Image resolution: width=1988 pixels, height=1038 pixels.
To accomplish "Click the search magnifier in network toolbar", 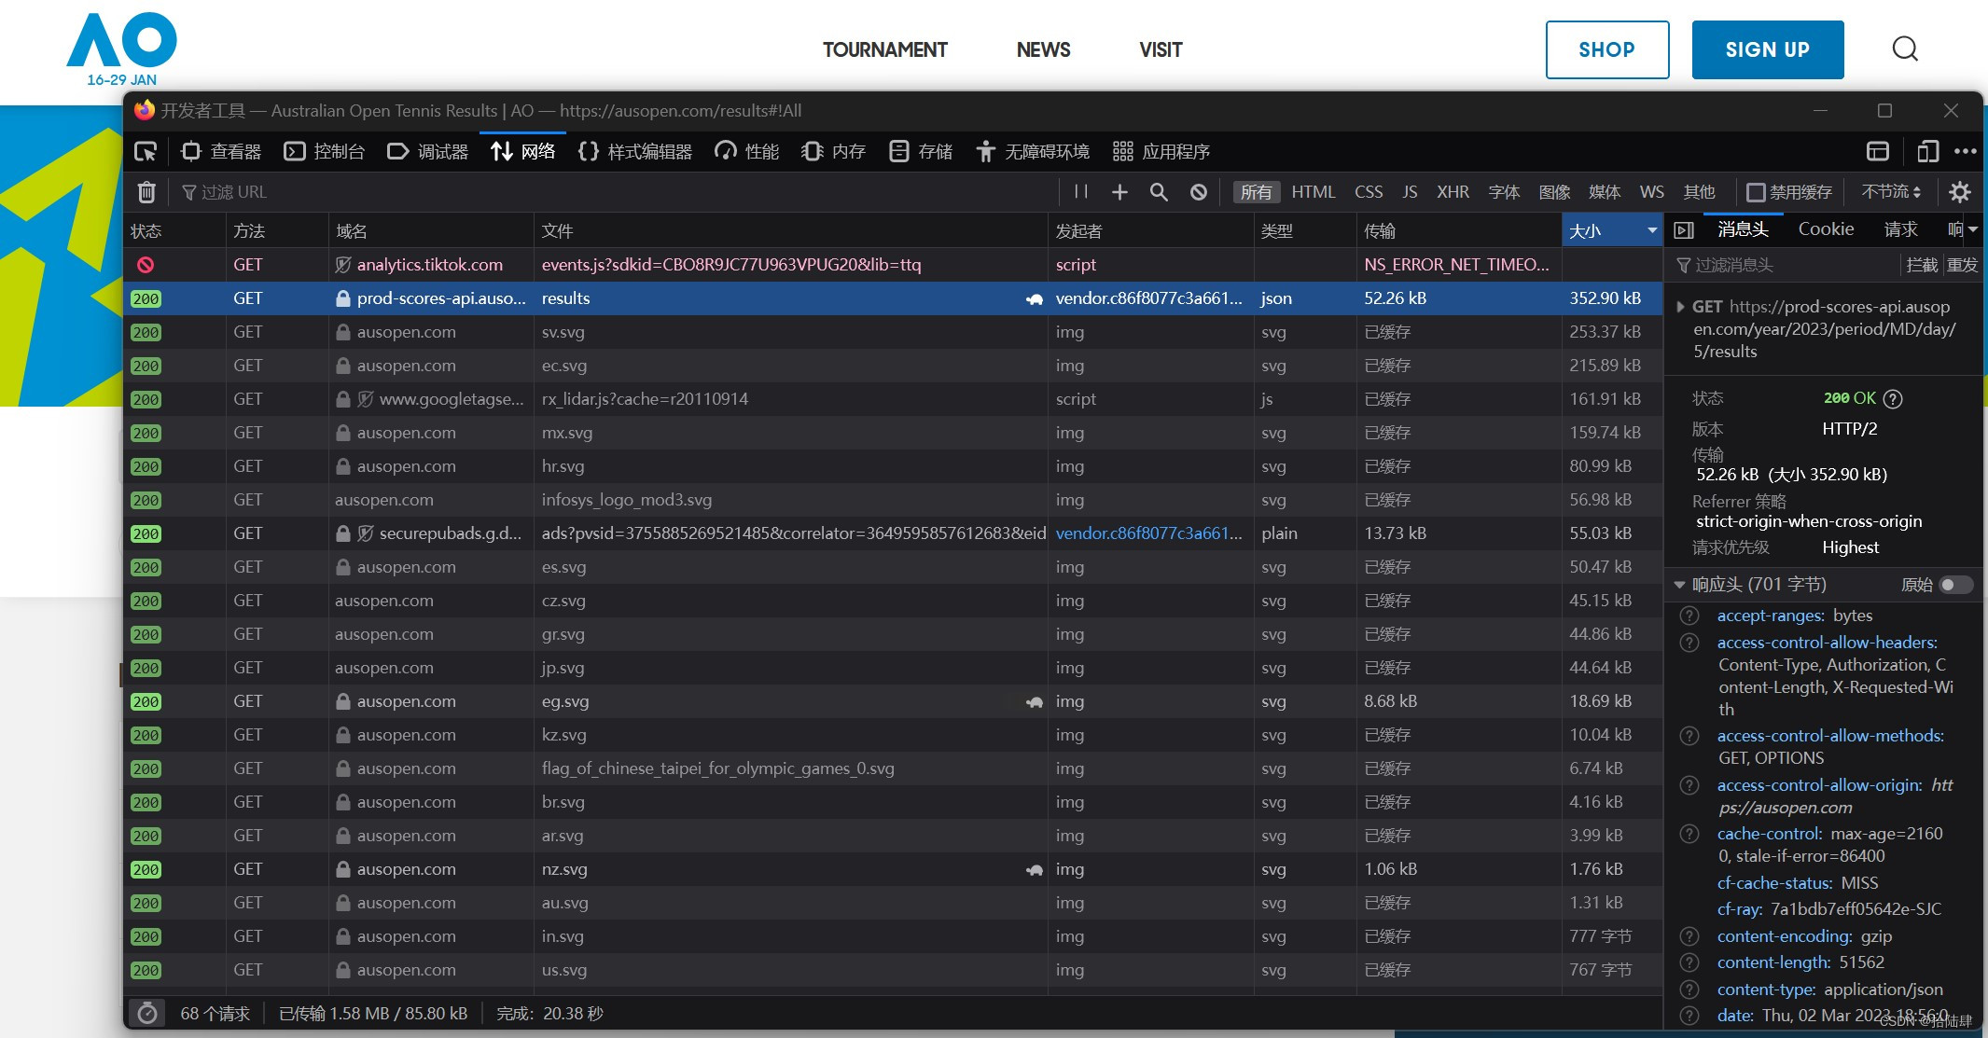I will pos(1159,192).
